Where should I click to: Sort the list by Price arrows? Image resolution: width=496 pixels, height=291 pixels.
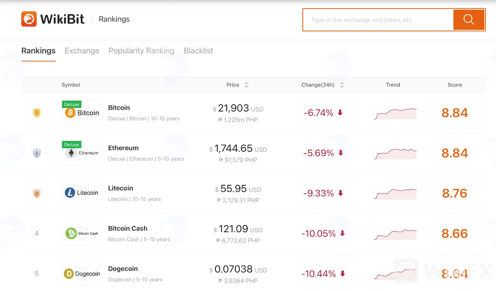tap(246, 85)
